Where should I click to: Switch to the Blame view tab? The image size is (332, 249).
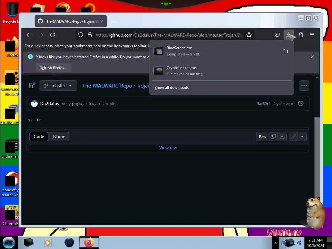coord(59,136)
